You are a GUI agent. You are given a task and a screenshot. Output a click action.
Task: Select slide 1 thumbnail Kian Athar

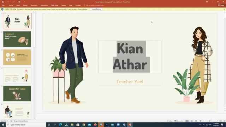pyautogui.click(x=17, y=21)
